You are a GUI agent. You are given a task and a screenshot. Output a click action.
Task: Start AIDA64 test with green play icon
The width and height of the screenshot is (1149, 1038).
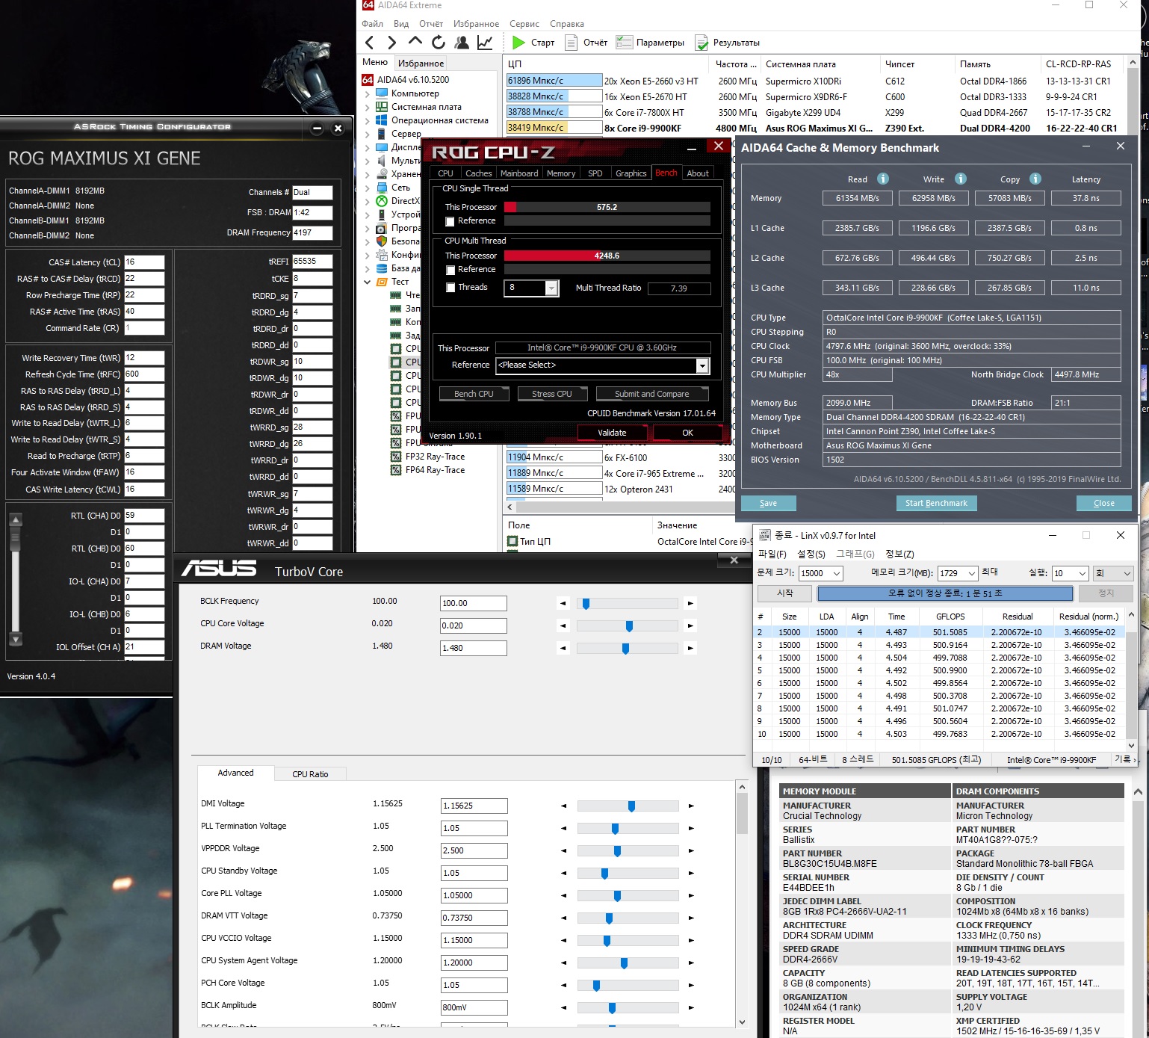pos(518,43)
